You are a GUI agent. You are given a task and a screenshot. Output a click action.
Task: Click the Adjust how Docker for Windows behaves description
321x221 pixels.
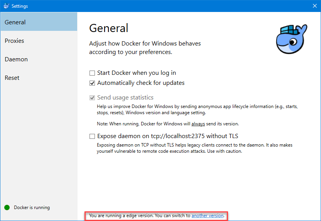[145, 48]
